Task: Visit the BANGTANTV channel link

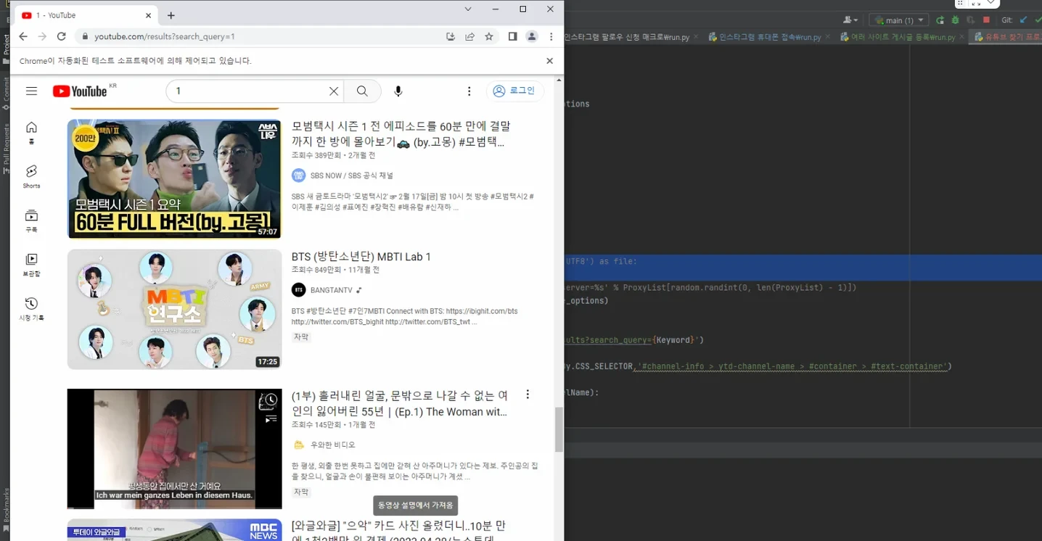Action: tap(332, 290)
